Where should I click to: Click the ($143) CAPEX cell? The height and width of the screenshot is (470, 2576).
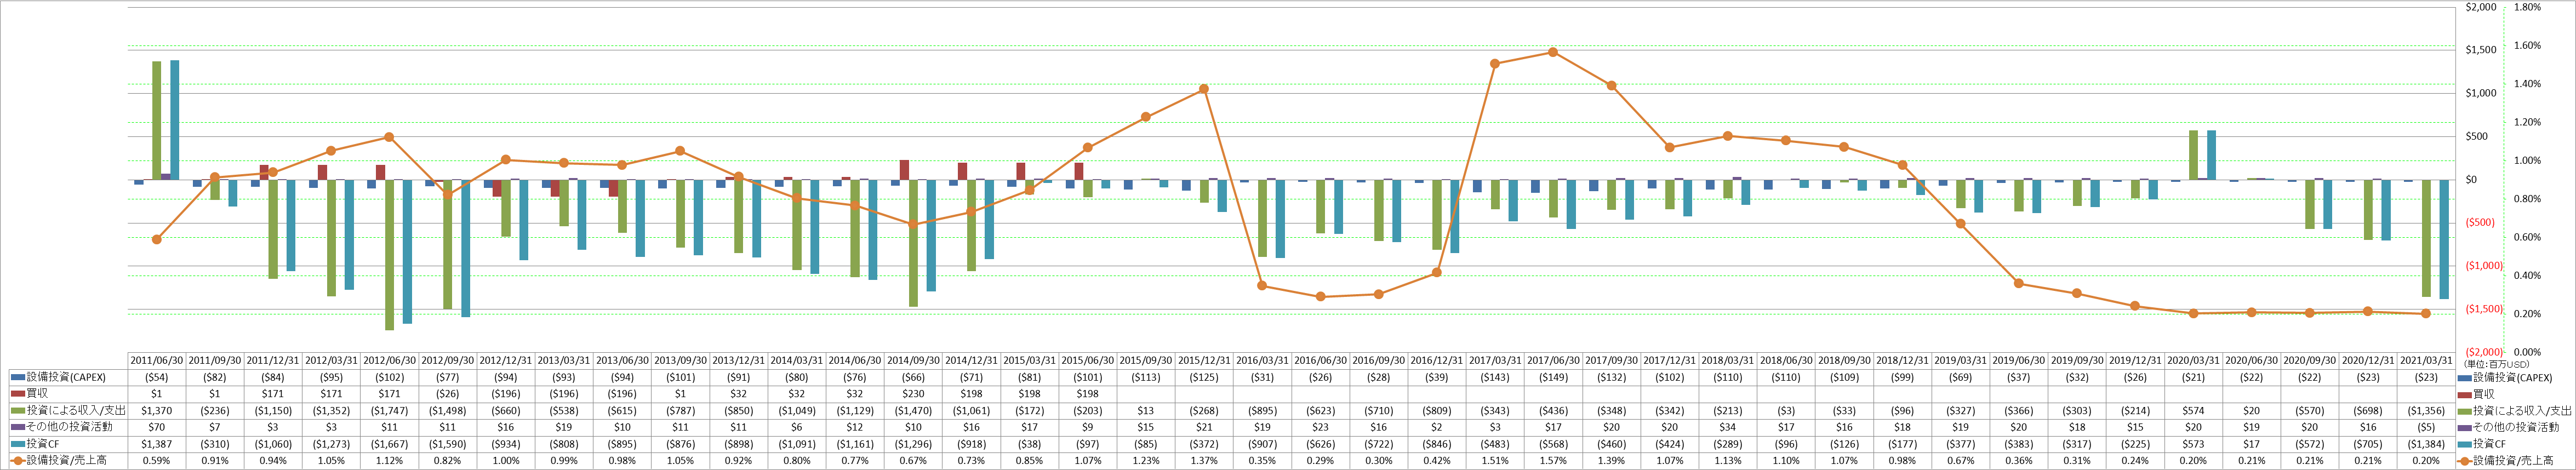[1495, 378]
